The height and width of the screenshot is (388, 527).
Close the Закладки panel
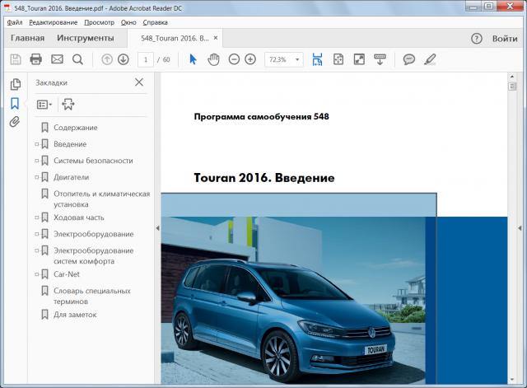(139, 82)
